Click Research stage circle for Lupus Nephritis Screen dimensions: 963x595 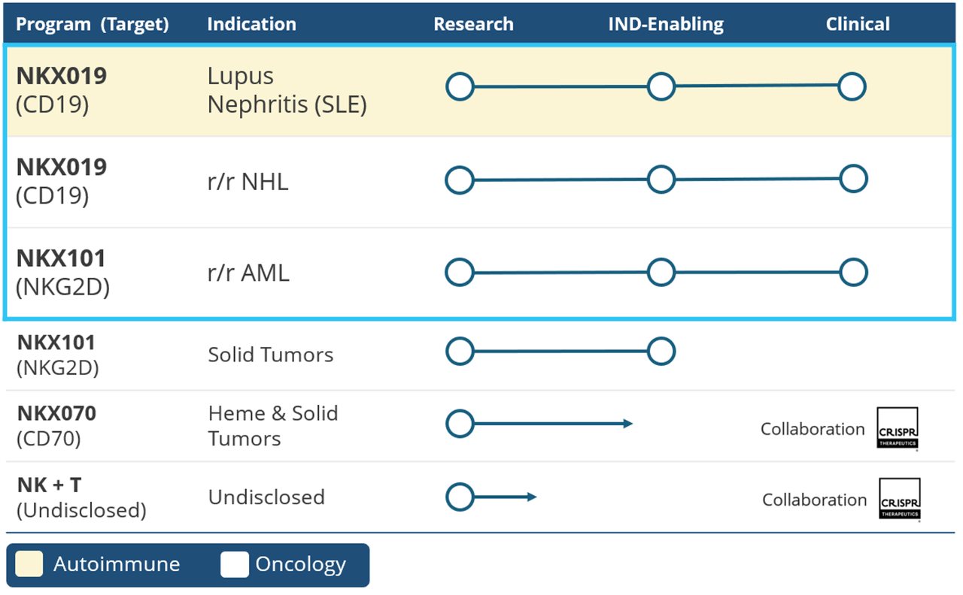[460, 86]
